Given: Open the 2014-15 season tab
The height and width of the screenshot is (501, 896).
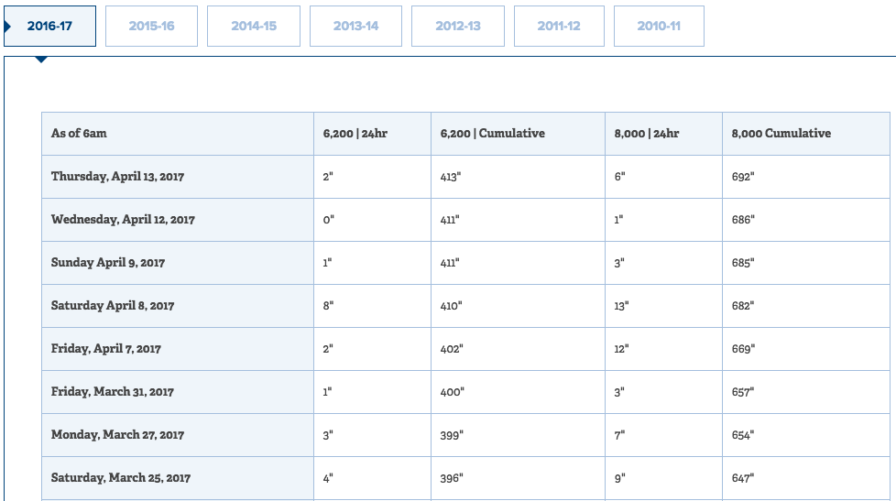Looking at the screenshot, I should (x=254, y=27).
